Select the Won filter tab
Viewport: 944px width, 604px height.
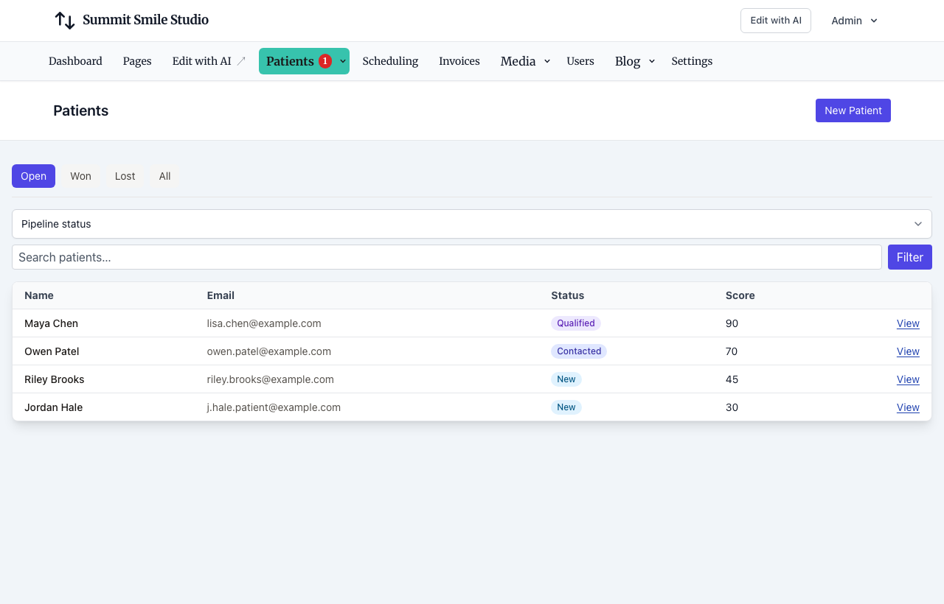click(x=80, y=176)
